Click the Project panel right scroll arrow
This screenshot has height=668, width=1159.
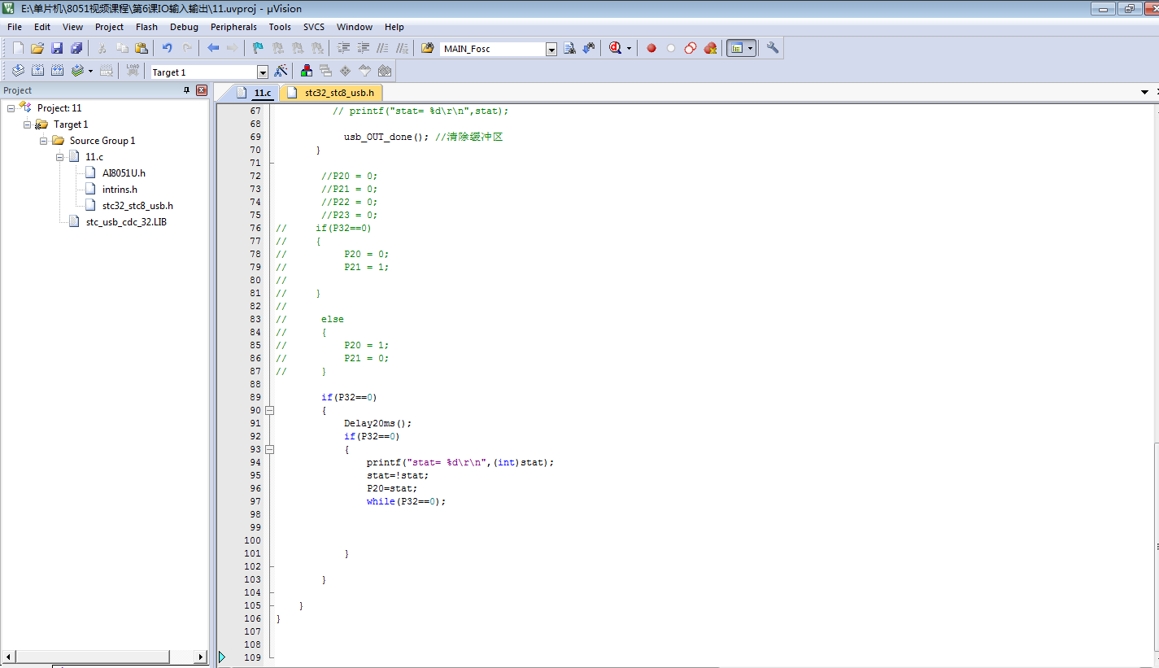click(x=201, y=656)
